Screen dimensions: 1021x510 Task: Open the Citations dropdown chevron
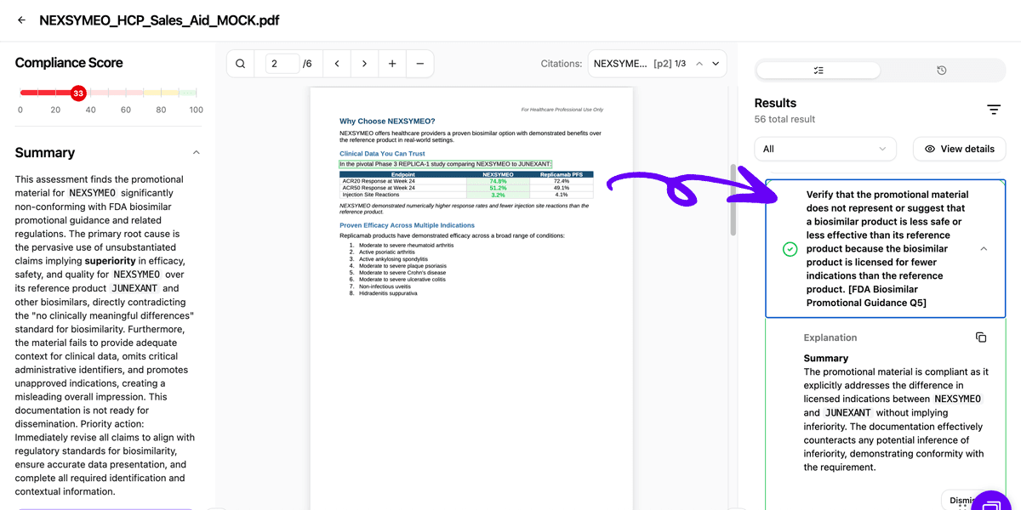click(716, 63)
